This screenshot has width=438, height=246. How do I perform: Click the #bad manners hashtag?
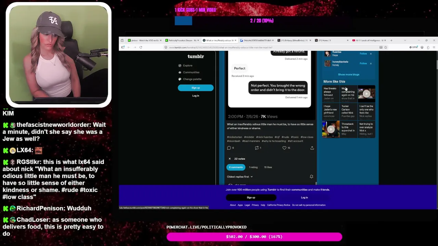(251, 141)
